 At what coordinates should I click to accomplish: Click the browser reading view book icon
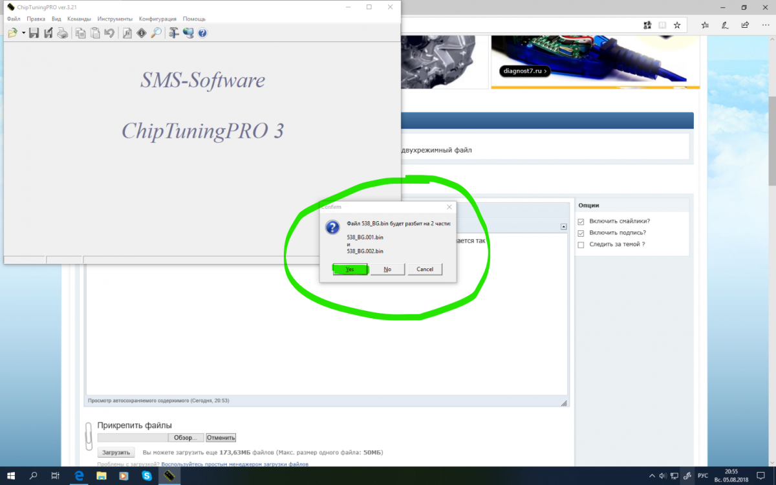(662, 25)
